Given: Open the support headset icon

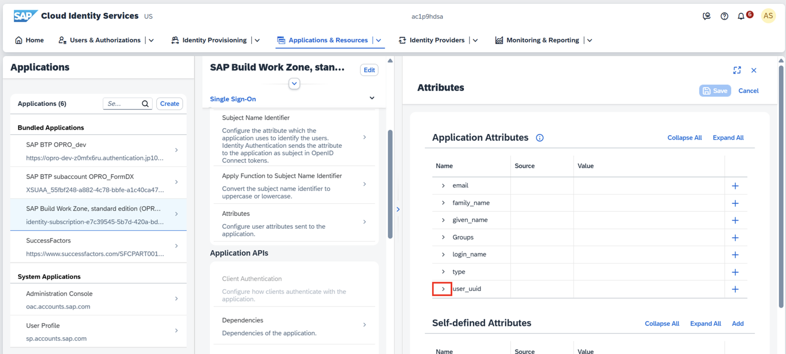Looking at the screenshot, I should click(x=707, y=16).
